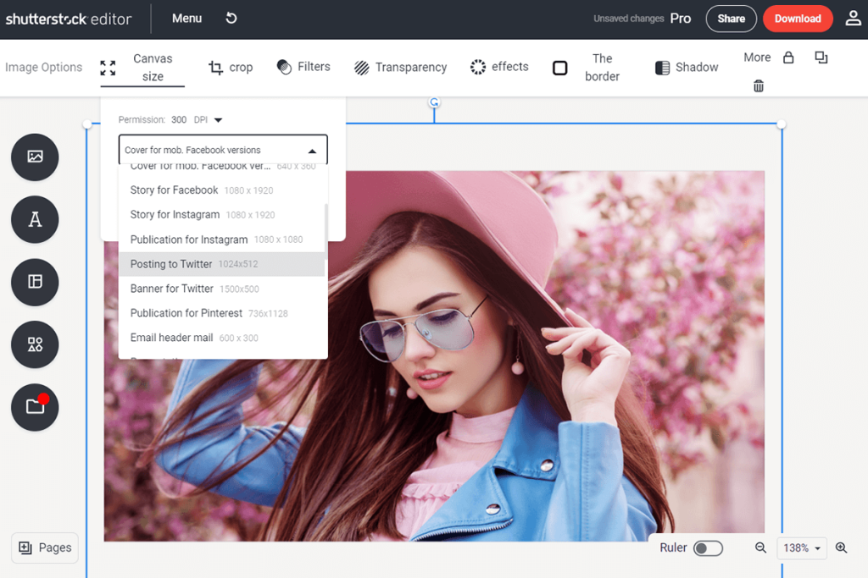Open the Images panel in sidebar
The height and width of the screenshot is (578, 868).
pyautogui.click(x=34, y=157)
